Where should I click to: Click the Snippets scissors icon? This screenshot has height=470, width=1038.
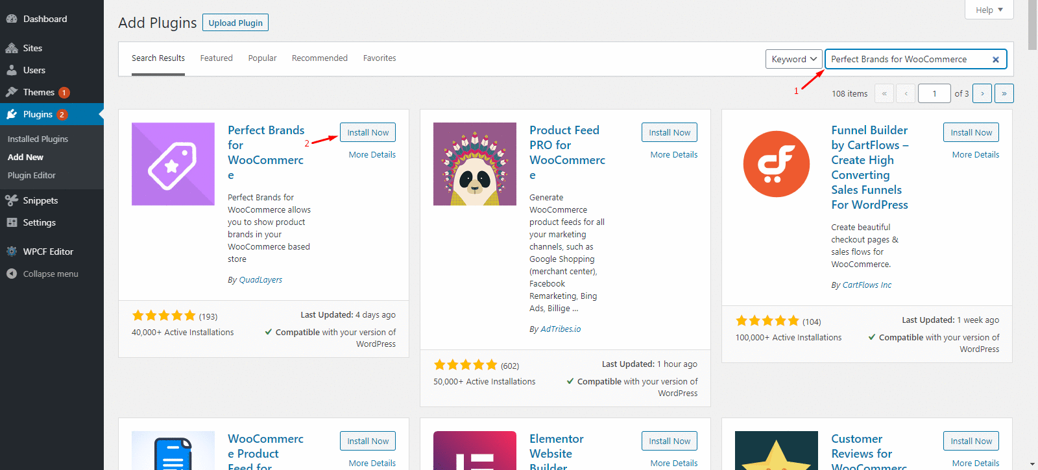click(12, 200)
